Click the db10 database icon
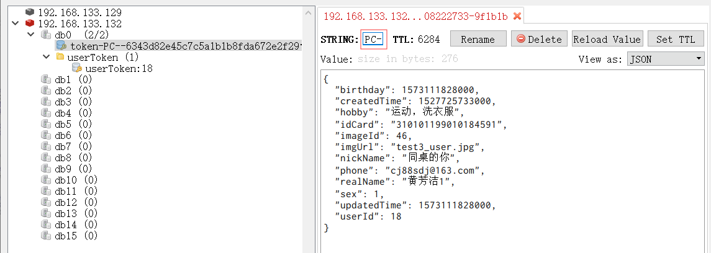Image resolution: width=711 pixels, height=253 pixels. [46, 180]
